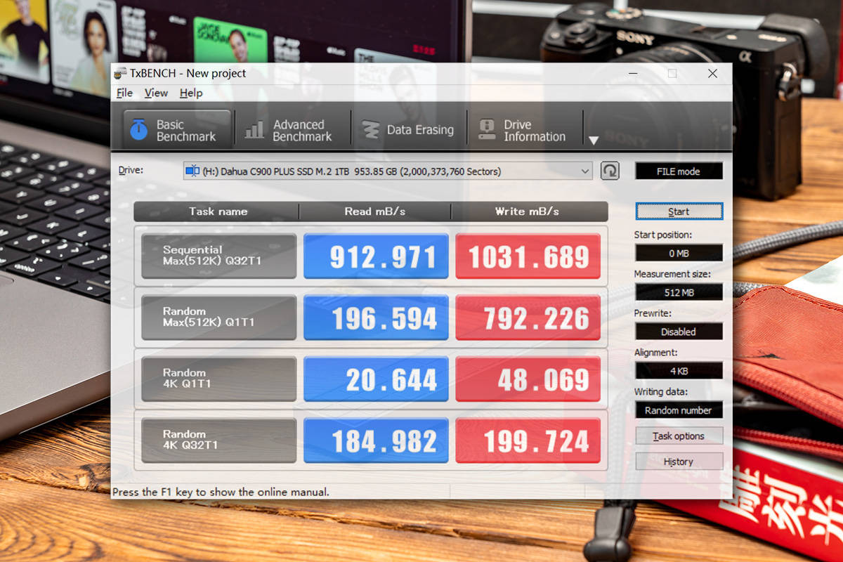Open the View menu
The image size is (843, 562).
156,93
